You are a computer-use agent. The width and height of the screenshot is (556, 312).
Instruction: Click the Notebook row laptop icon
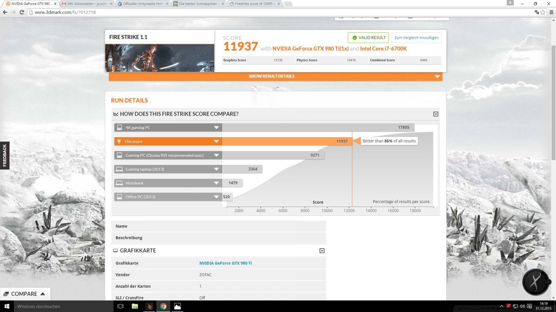(x=119, y=183)
